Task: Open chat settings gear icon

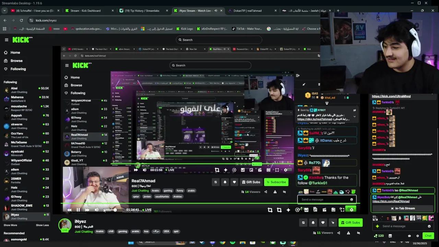Action: 417,236
